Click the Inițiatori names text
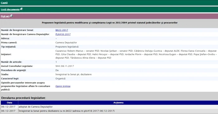The image size is (218, 114). click(x=136, y=55)
